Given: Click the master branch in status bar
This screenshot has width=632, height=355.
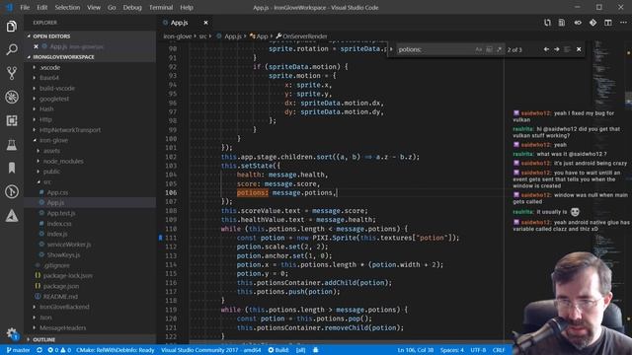Looking at the screenshot, I should 19,350.
